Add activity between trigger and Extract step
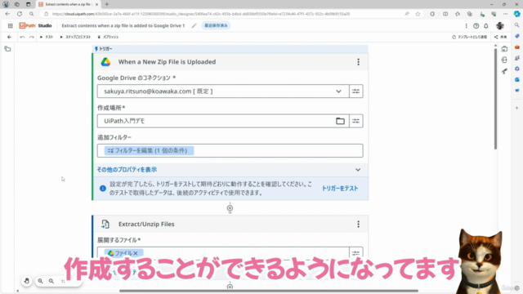The image size is (523, 294). tap(230, 208)
